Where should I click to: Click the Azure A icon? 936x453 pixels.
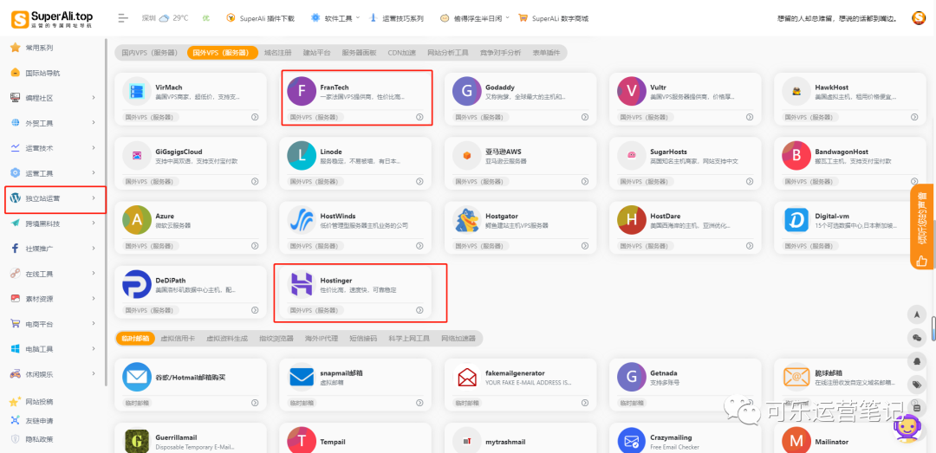coord(137,220)
